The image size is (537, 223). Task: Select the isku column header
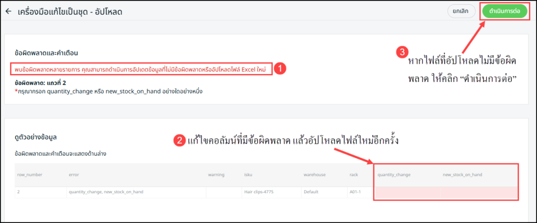tap(249, 174)
